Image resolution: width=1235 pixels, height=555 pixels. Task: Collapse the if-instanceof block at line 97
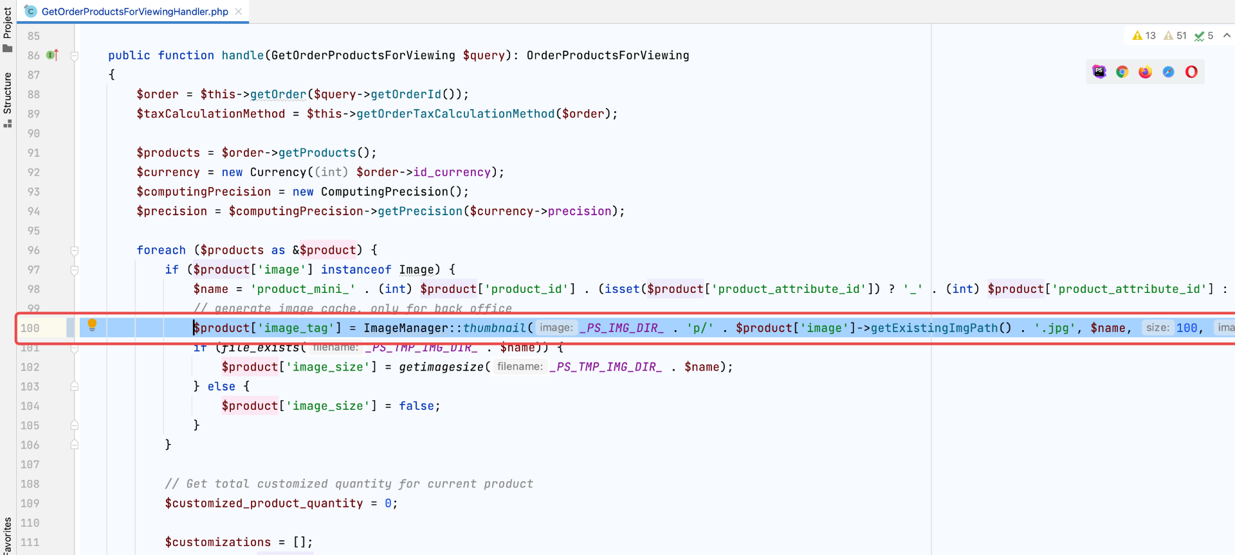pyautogui.click(x=75, y=270)
